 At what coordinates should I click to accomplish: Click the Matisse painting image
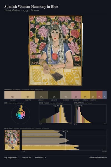(x=56, y=51)
